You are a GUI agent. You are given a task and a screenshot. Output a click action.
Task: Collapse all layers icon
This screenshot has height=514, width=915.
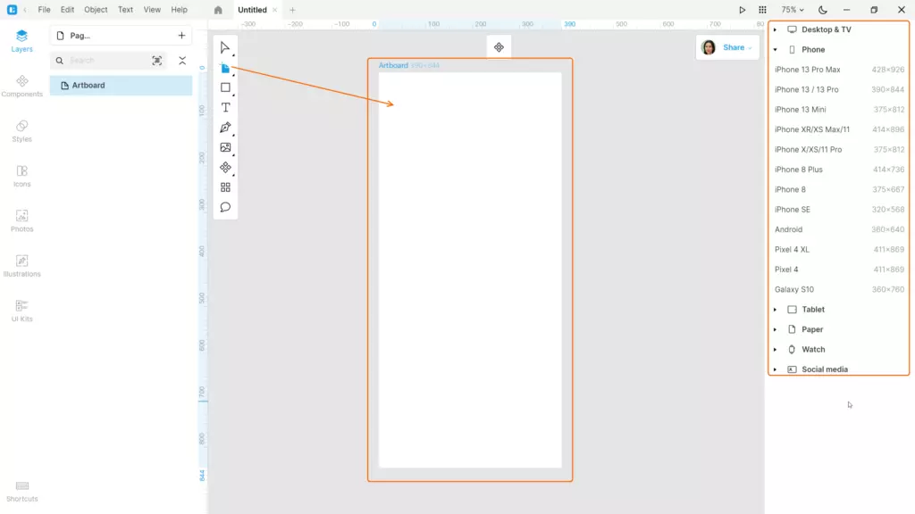pyautogui.click(x=182, y=61)
